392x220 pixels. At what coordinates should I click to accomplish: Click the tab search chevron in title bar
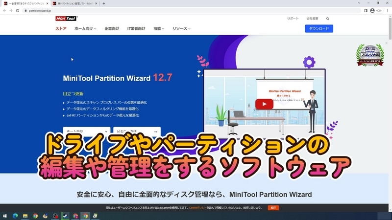(359, 3)
